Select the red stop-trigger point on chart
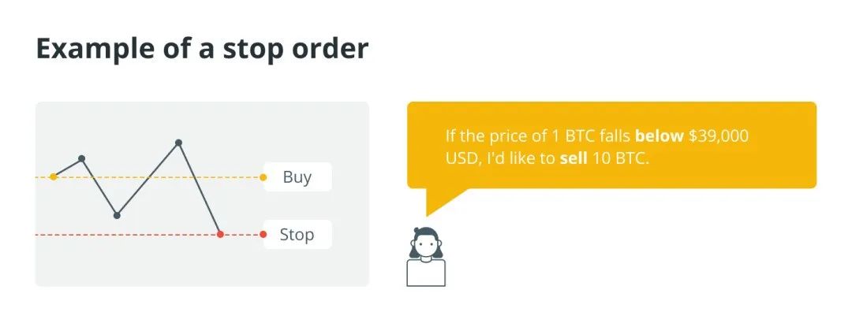 click(x=220, y=235)
